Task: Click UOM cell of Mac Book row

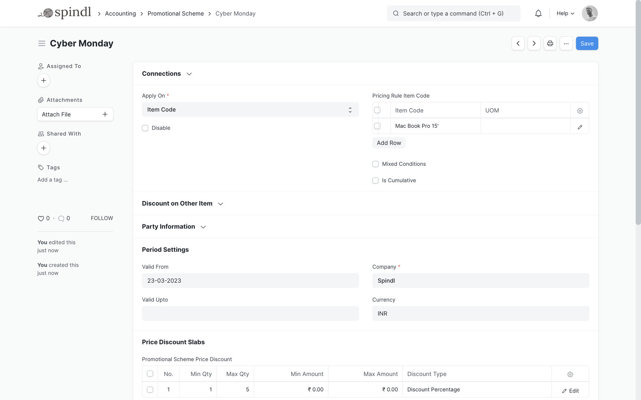Action: click(526, 126)
